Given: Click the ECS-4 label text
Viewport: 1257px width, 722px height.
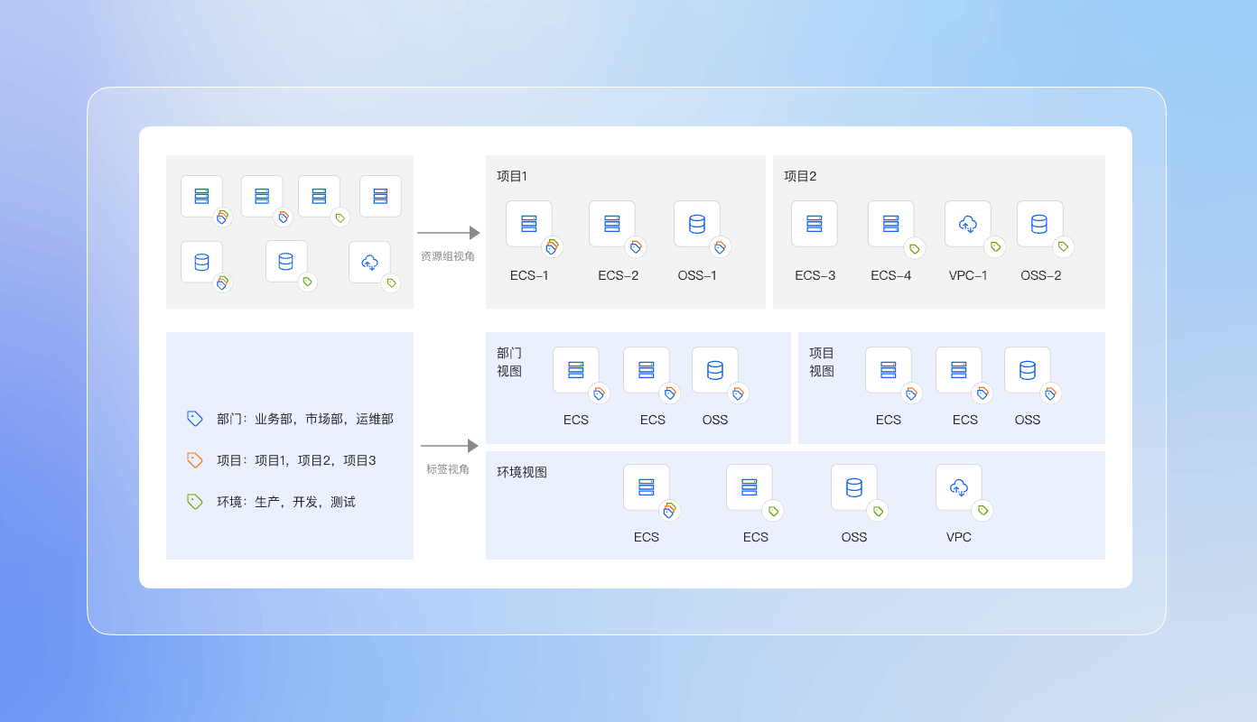Looking at the screenshot, I should pos(891,275).
